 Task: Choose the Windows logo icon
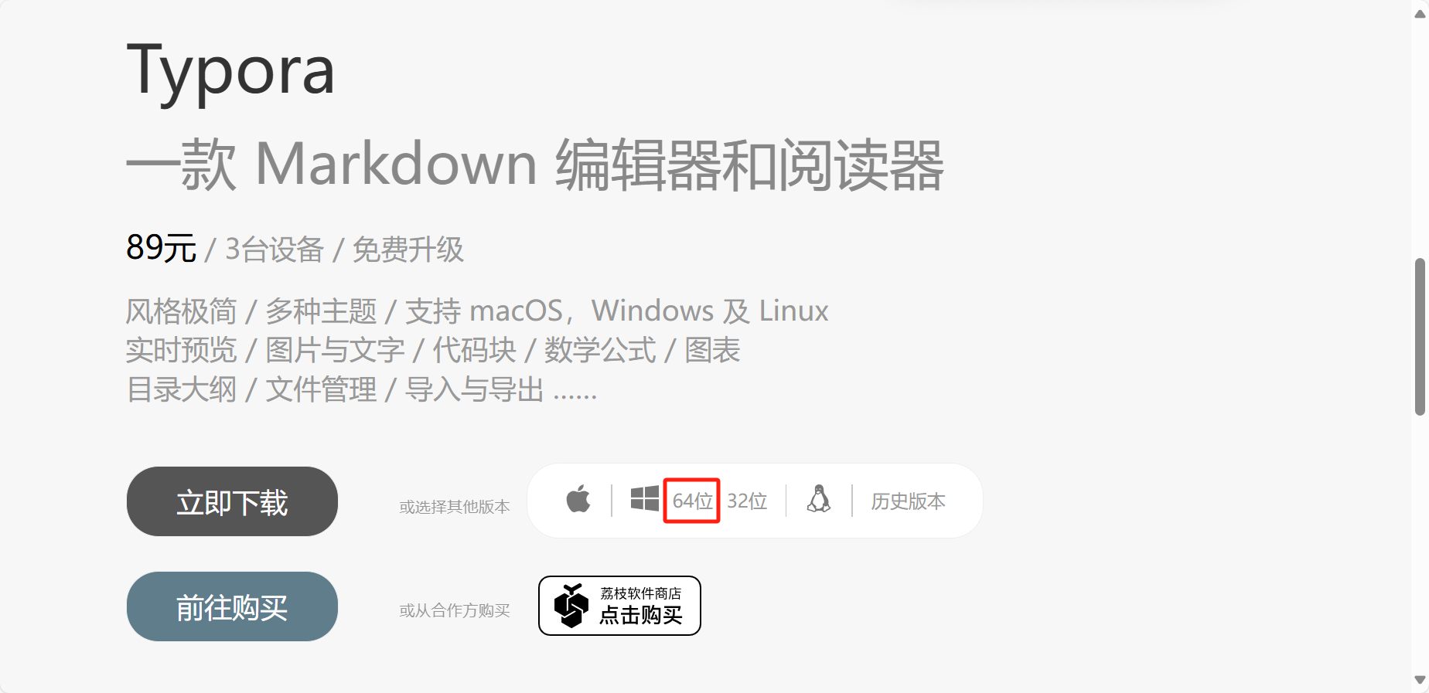click(x=644, y=499)
